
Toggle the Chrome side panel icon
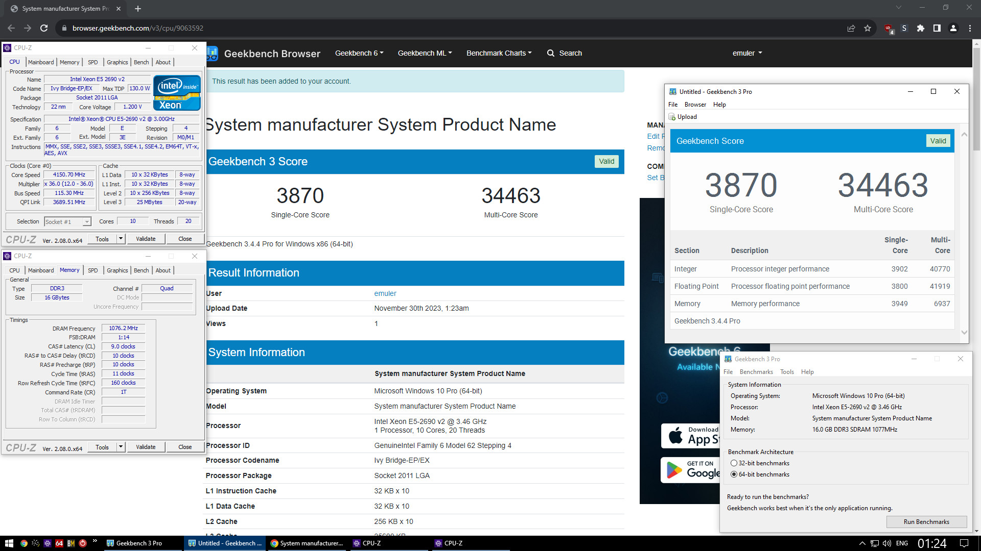[x=937, y=28]
